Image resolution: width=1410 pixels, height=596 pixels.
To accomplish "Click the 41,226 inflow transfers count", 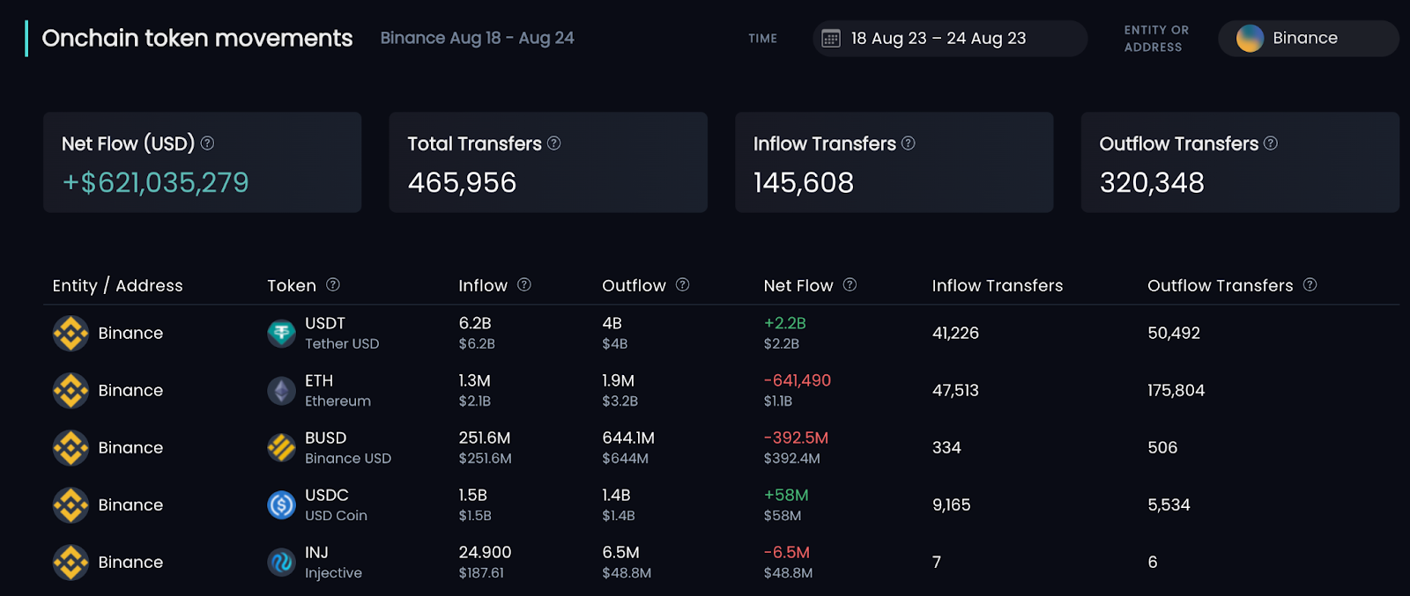I will point(956,334).
